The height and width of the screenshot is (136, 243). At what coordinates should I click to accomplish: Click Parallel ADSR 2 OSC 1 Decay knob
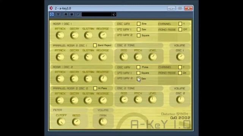(x=74, y=57)
